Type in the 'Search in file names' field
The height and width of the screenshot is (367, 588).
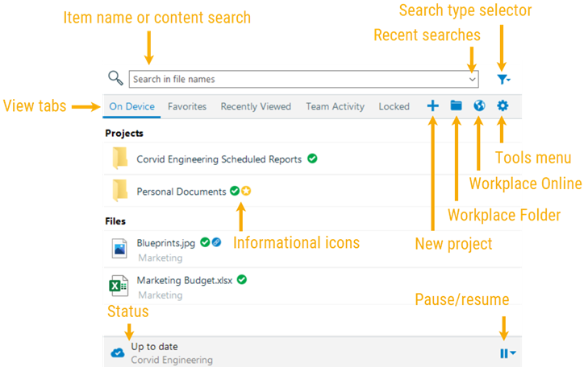coord(298,79)
